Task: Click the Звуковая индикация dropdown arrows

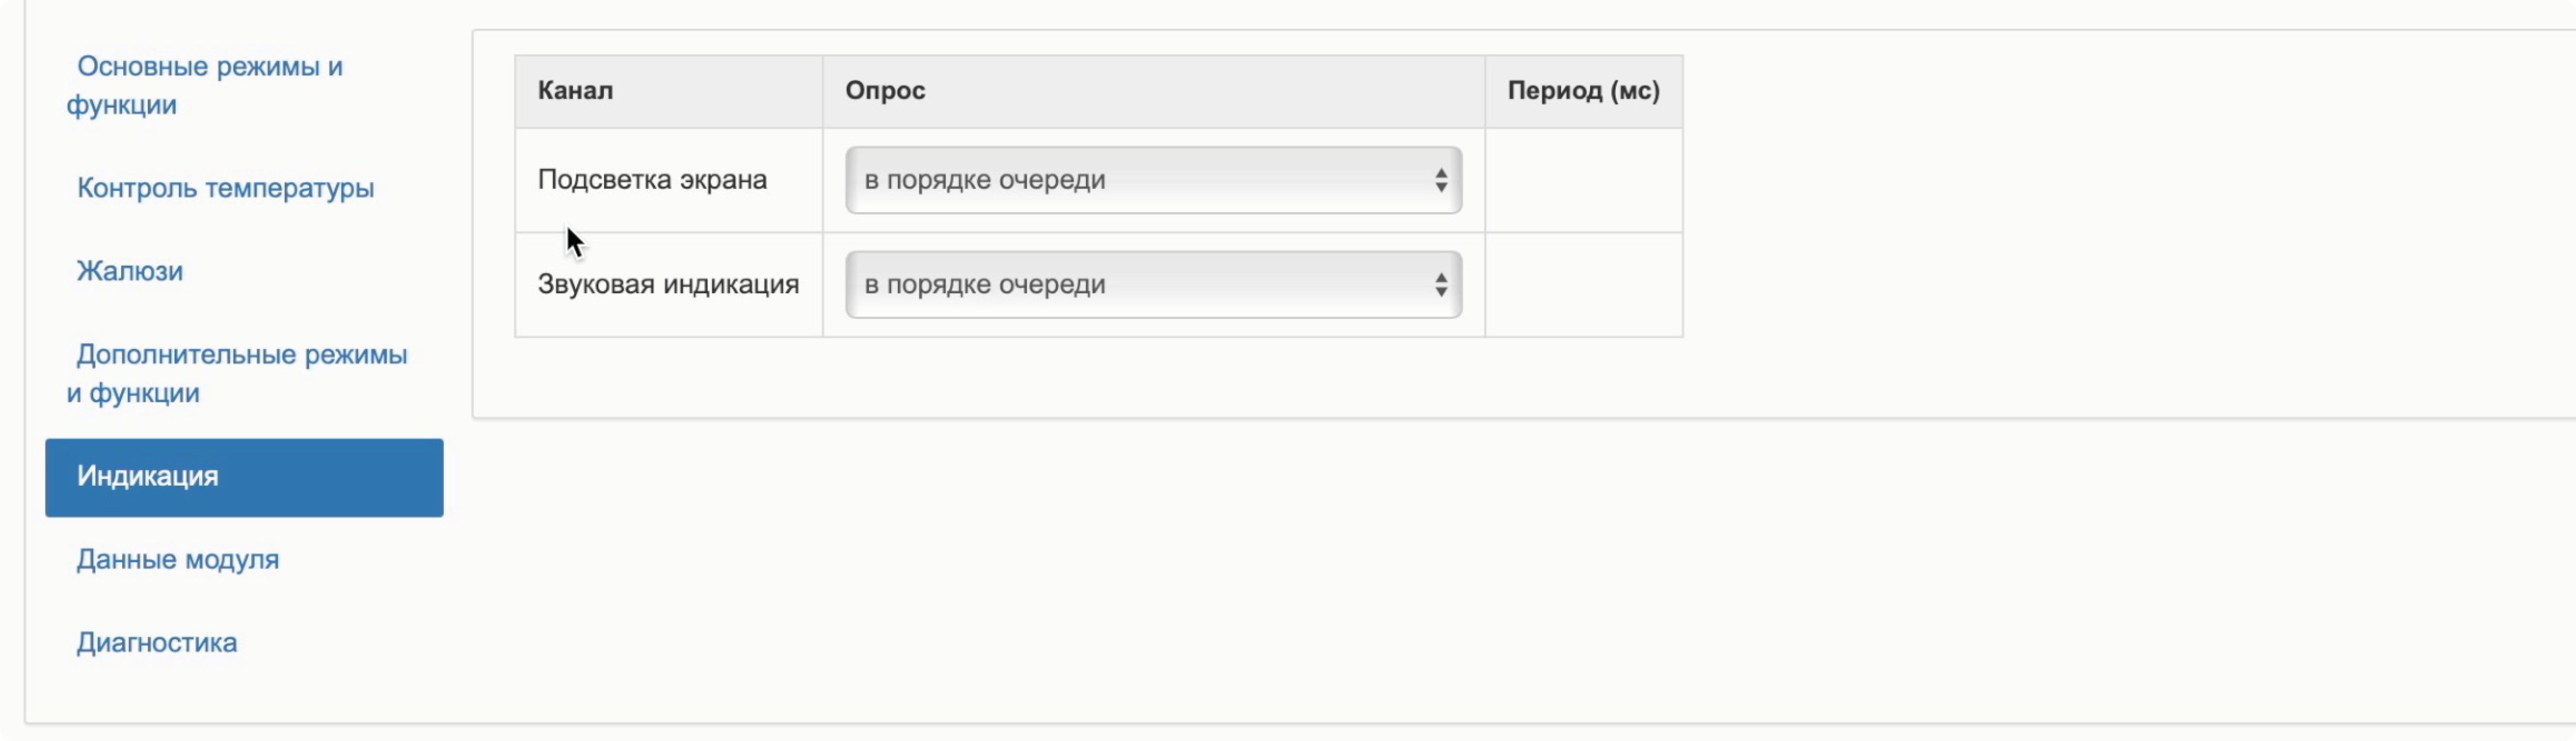Action: [1440, 286]
